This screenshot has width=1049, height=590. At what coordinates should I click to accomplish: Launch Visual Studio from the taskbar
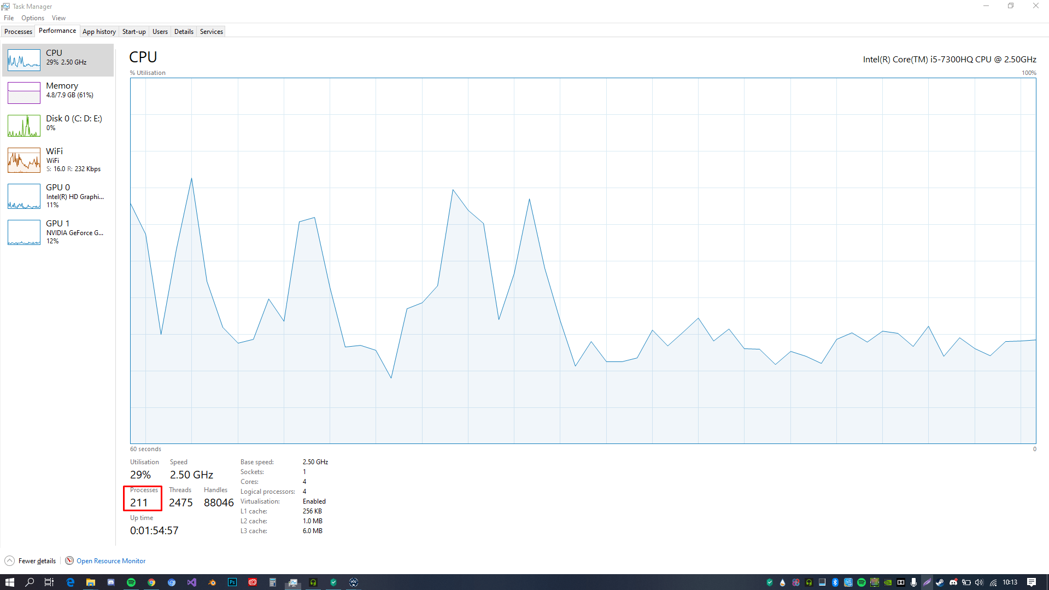(x=192, y=582)
